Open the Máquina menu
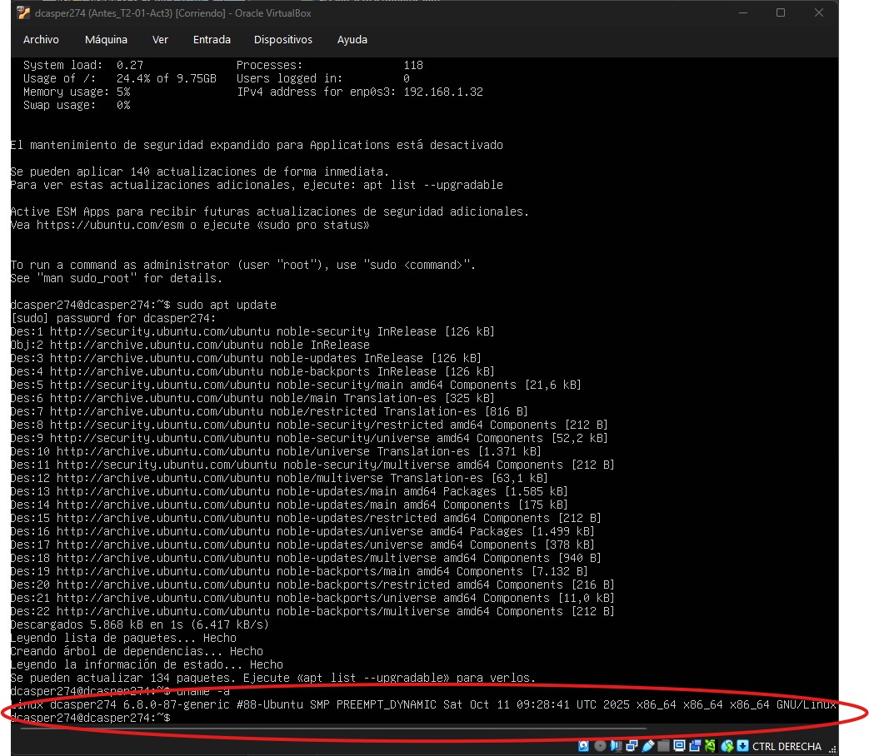 point(106,40)
